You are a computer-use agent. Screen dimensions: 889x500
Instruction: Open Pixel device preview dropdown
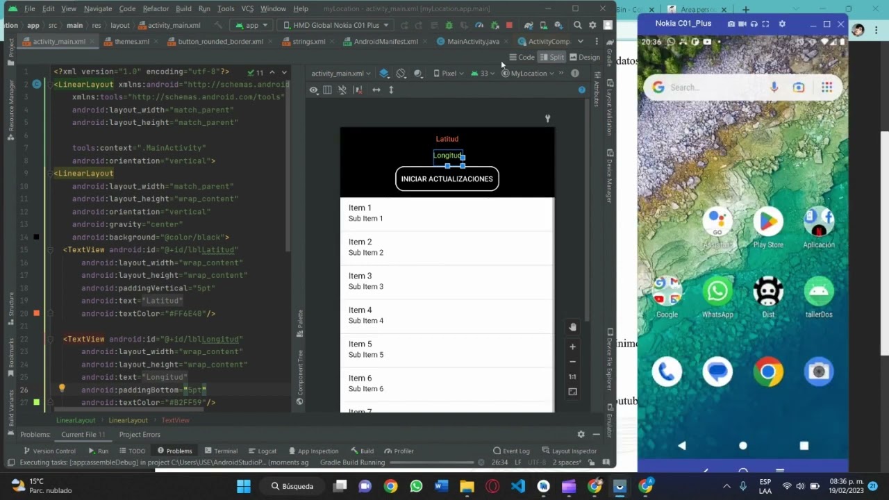tap(449, 73)
